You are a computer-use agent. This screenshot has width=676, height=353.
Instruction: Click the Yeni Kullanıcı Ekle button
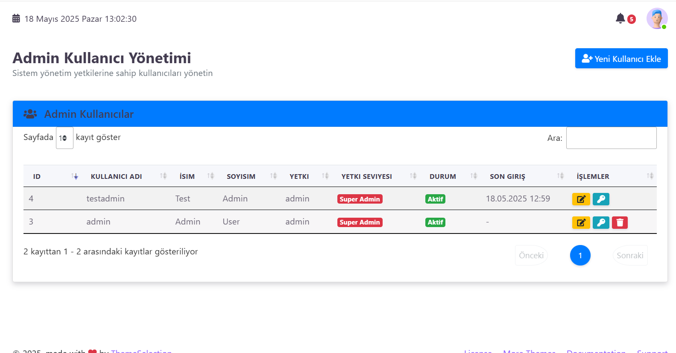click(621, 58)
